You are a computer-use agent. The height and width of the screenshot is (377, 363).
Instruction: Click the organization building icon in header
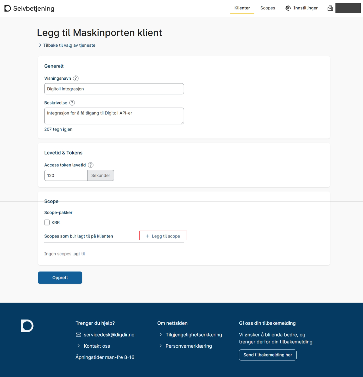coord(330,8)
